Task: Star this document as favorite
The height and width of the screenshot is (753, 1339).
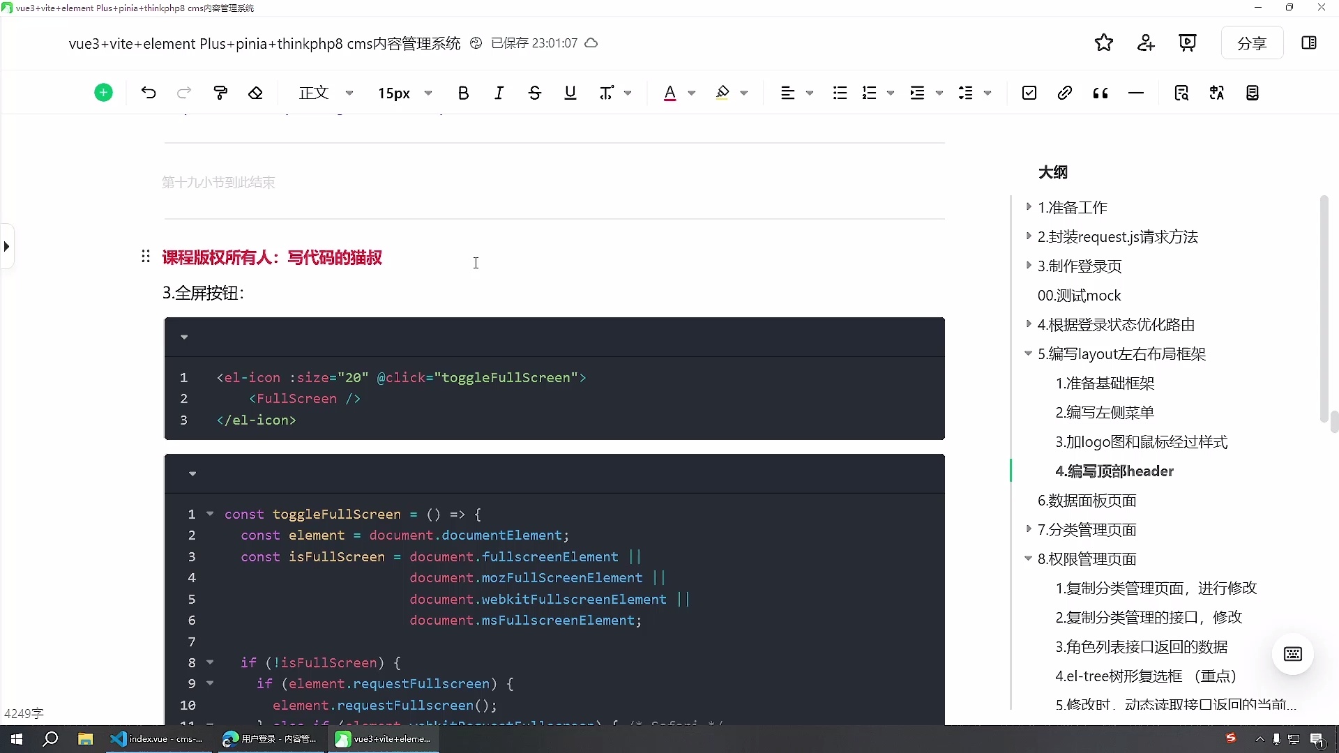Action: pyautogui.click(x=1103, y=43)
